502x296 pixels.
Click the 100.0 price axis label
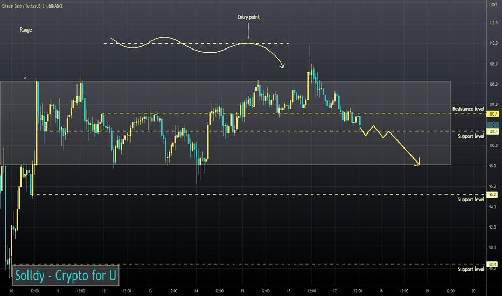[x=493, y=145]
